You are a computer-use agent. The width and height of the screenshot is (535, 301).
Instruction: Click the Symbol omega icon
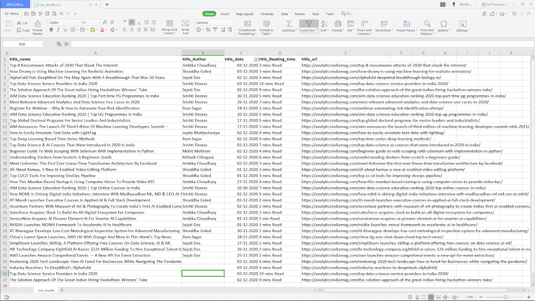coord(444,24)
